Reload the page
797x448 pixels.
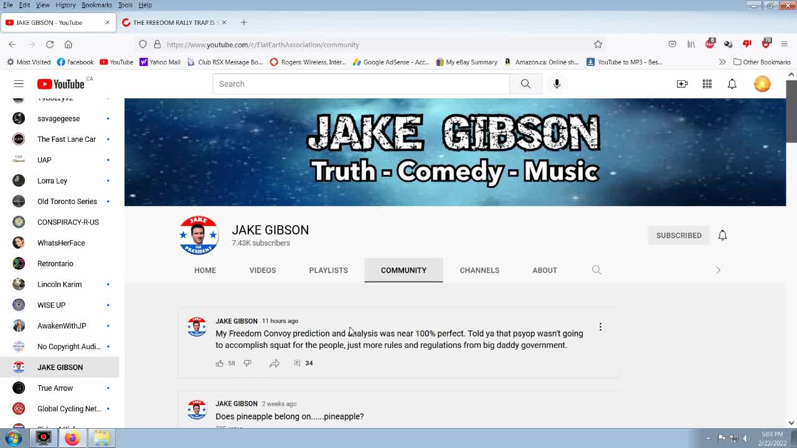point(50,44)
